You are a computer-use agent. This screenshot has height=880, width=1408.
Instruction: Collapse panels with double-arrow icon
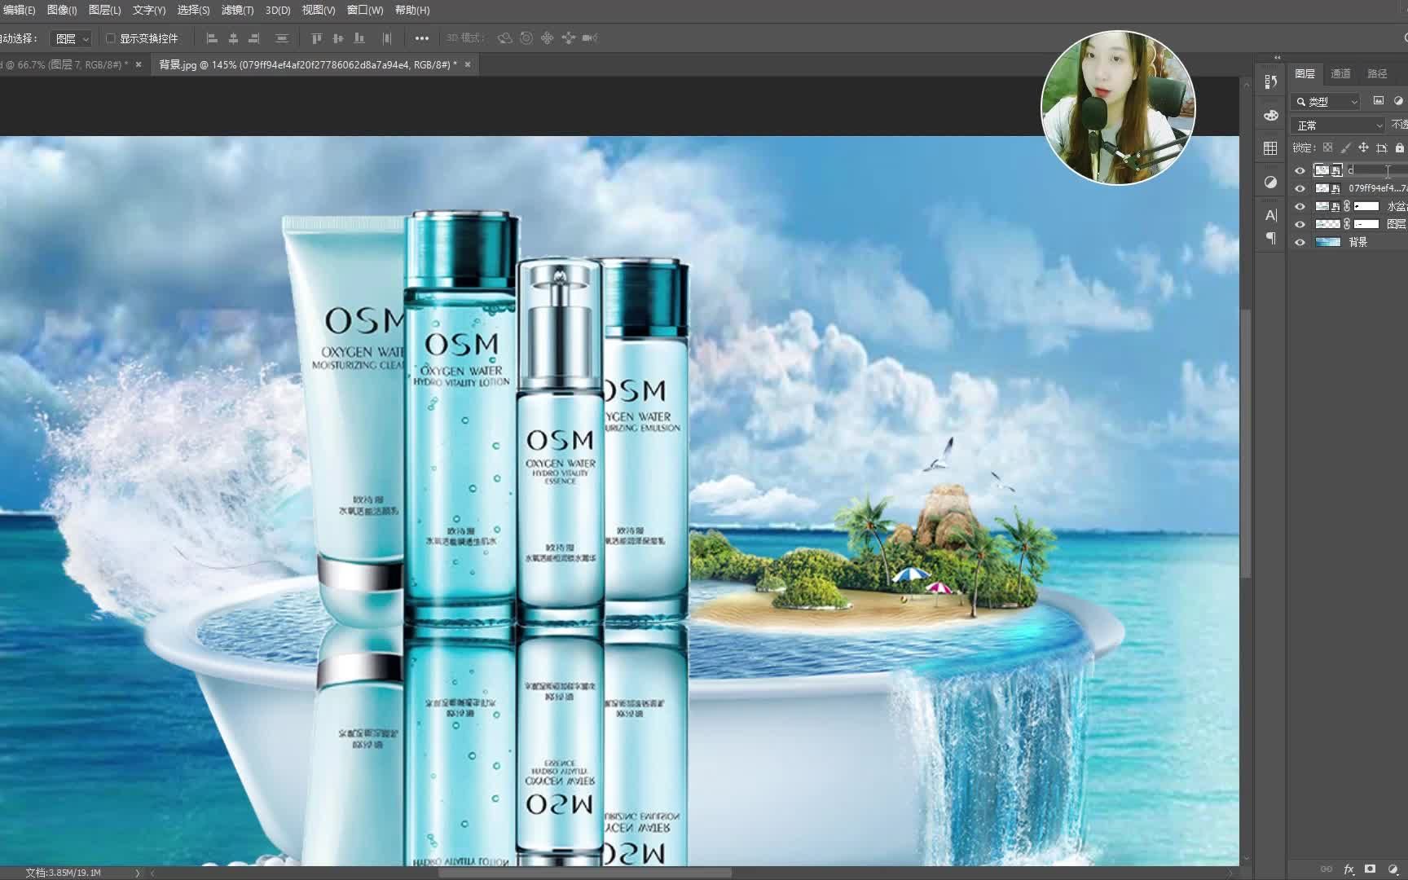click(1277, 58)
